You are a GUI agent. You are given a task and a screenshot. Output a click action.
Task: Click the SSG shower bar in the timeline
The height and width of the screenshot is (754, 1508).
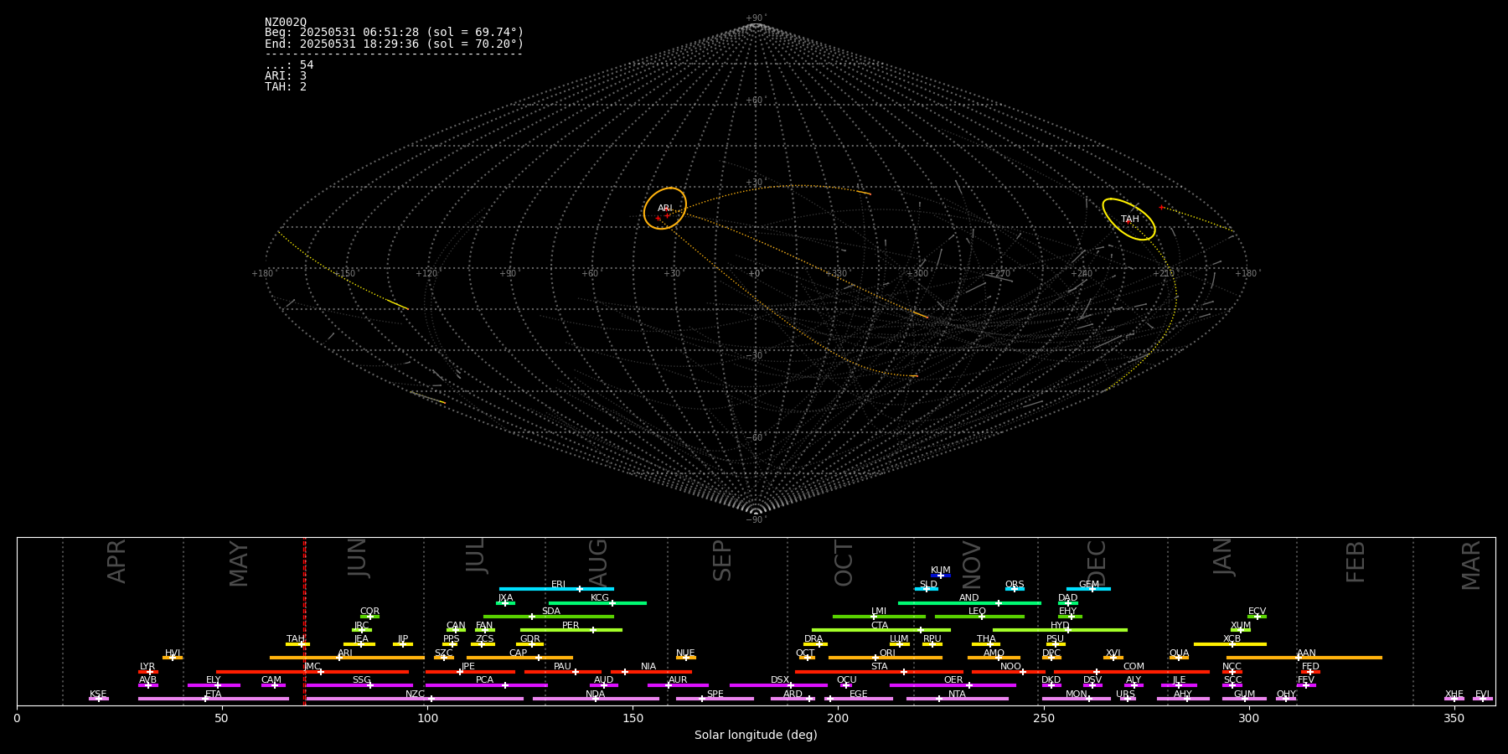pyautogui.click(x=359, y=685)
